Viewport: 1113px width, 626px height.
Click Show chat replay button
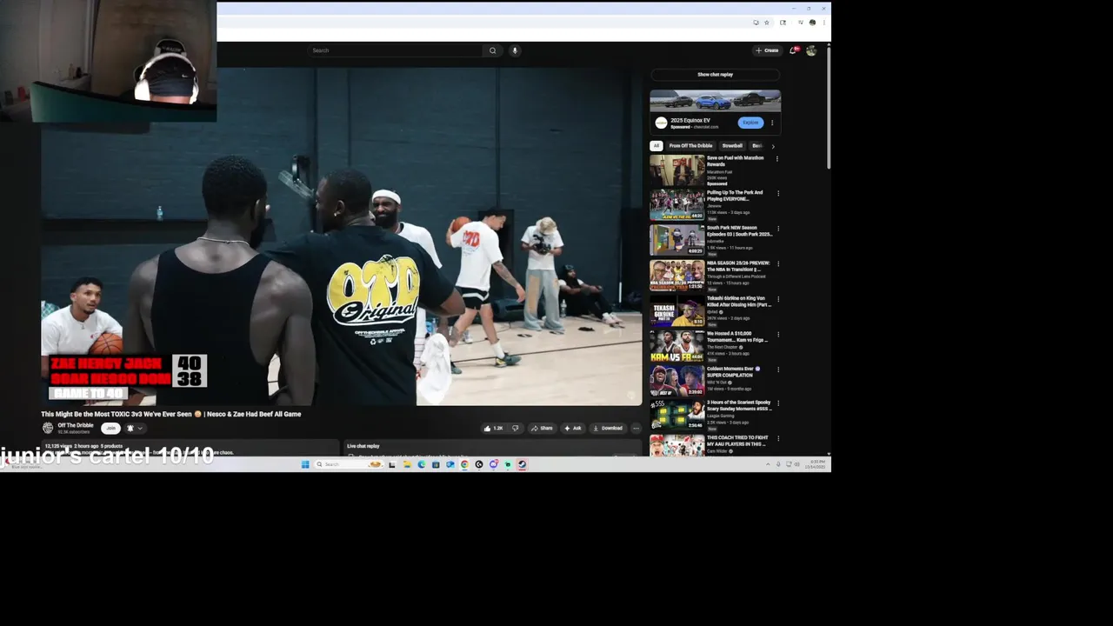coord(715,75)
